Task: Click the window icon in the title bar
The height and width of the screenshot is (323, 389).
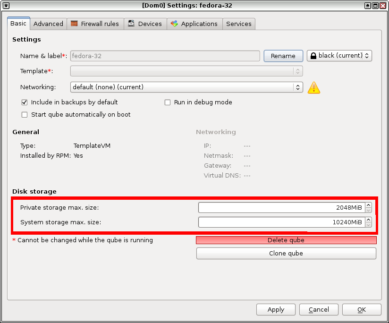Action: tap(5, 5)
